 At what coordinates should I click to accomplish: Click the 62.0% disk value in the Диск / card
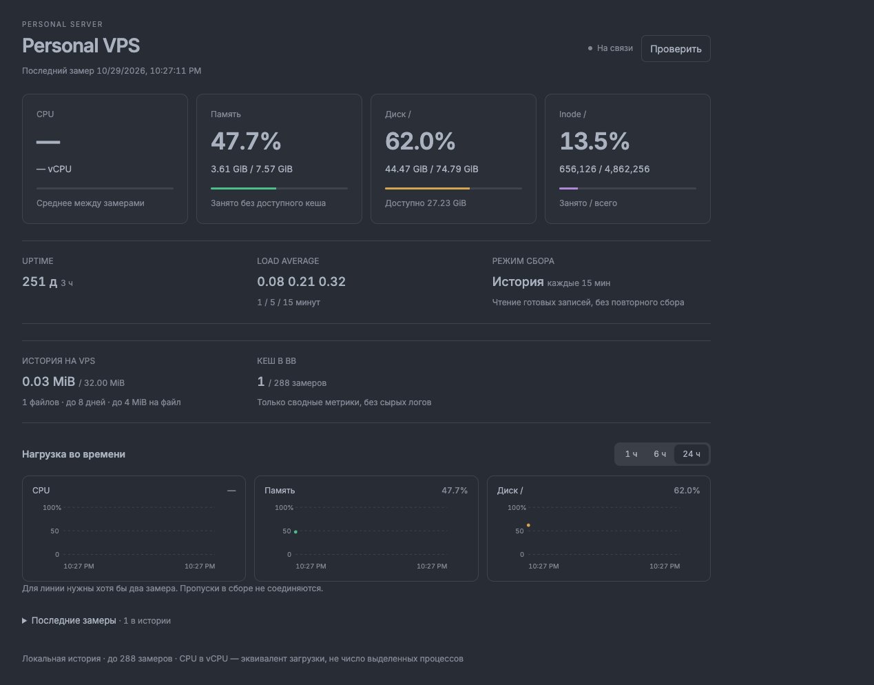point(420,141)
